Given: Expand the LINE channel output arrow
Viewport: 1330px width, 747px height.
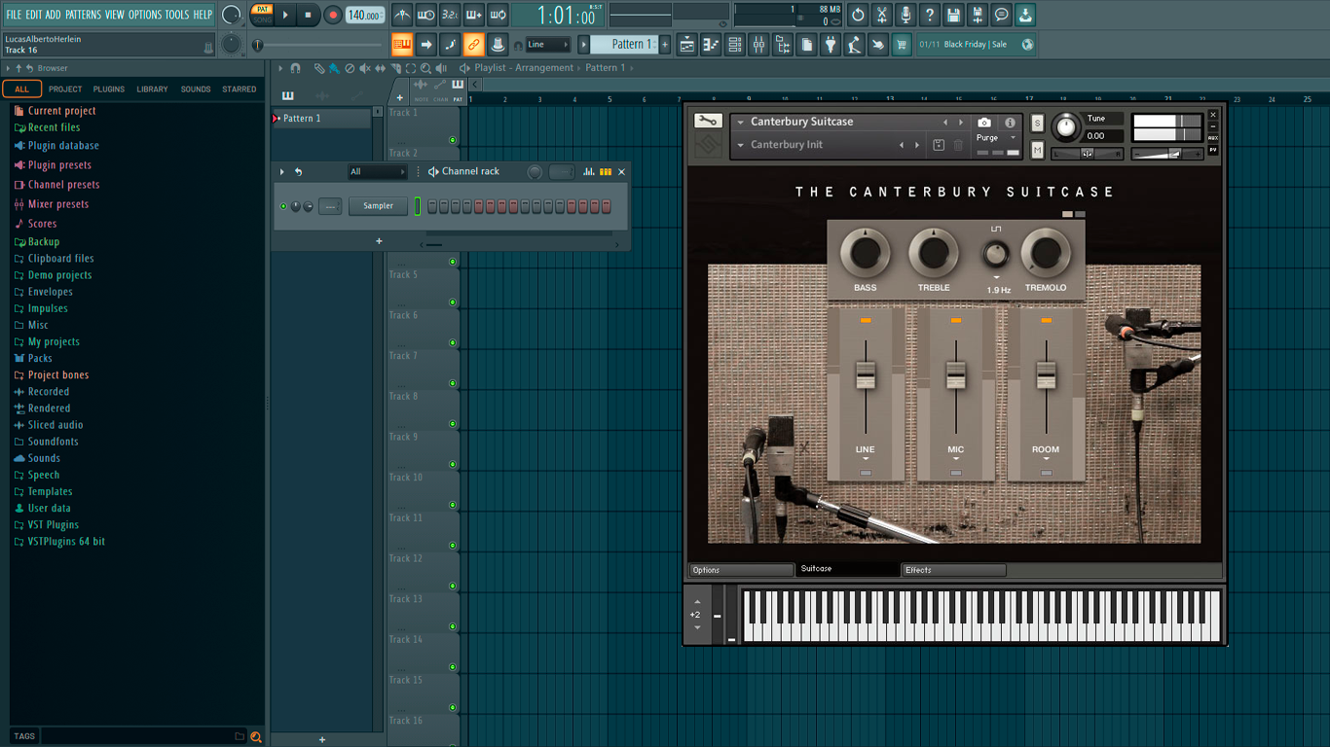Looking at the screenshot, I should point(866,459).
